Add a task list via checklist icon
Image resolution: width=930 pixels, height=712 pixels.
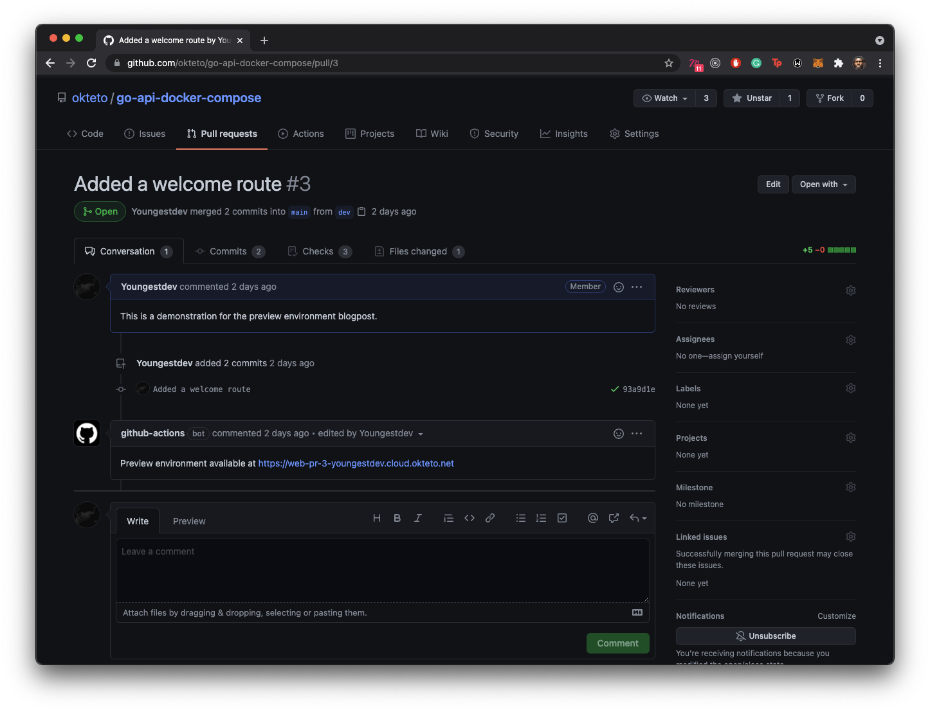tap(562, 518)
